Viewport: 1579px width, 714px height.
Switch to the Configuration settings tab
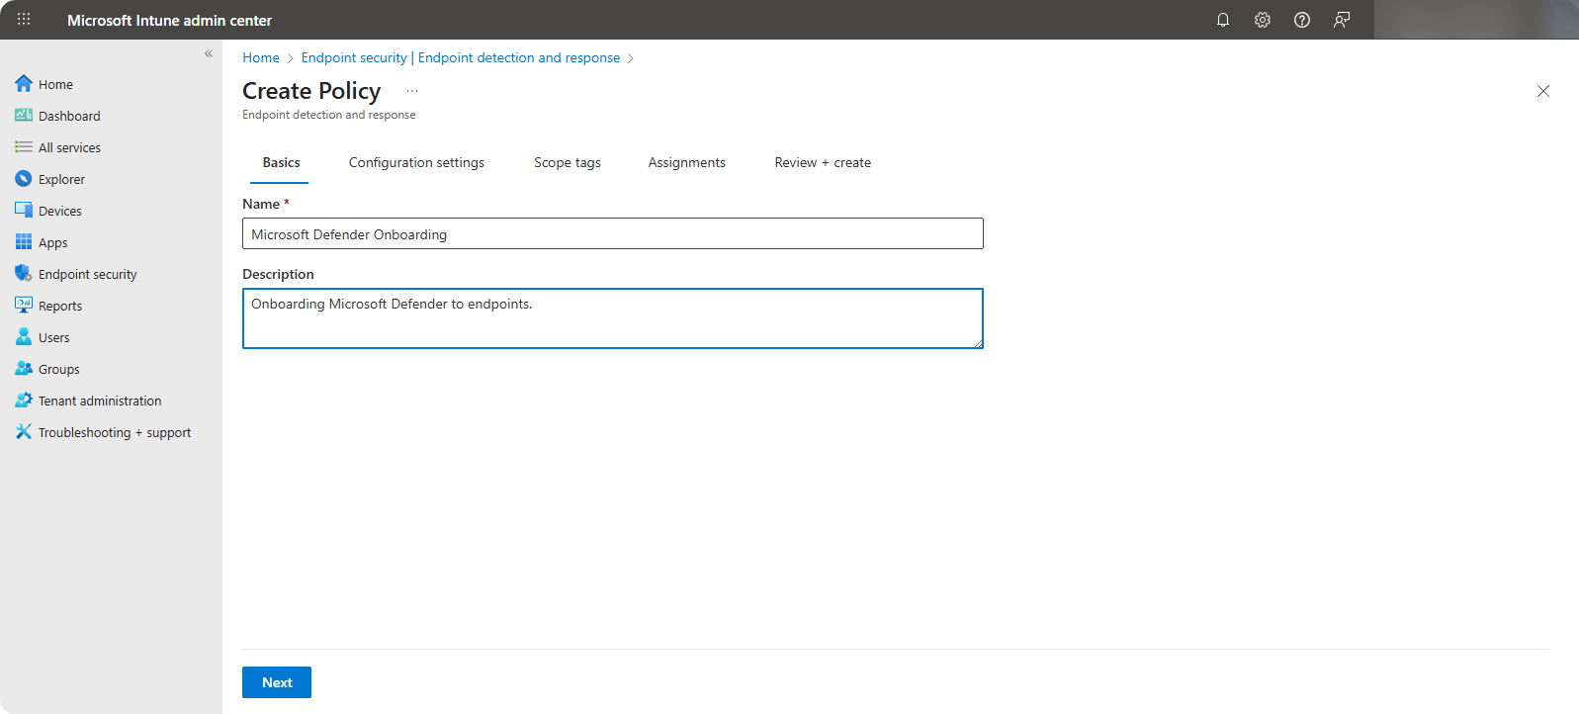click(x=416, y=163)
